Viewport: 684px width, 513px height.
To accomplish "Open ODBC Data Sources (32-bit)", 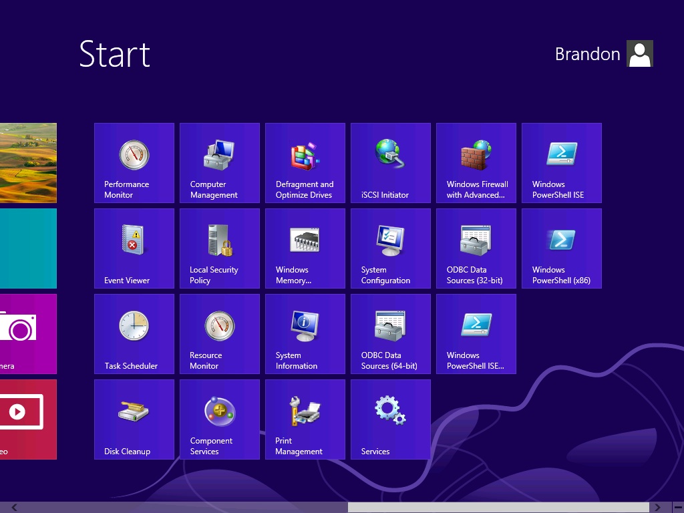I will 476,248.
